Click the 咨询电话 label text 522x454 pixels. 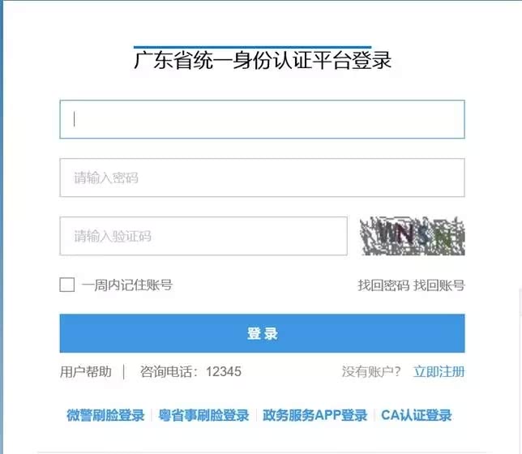tap(169, 372)
